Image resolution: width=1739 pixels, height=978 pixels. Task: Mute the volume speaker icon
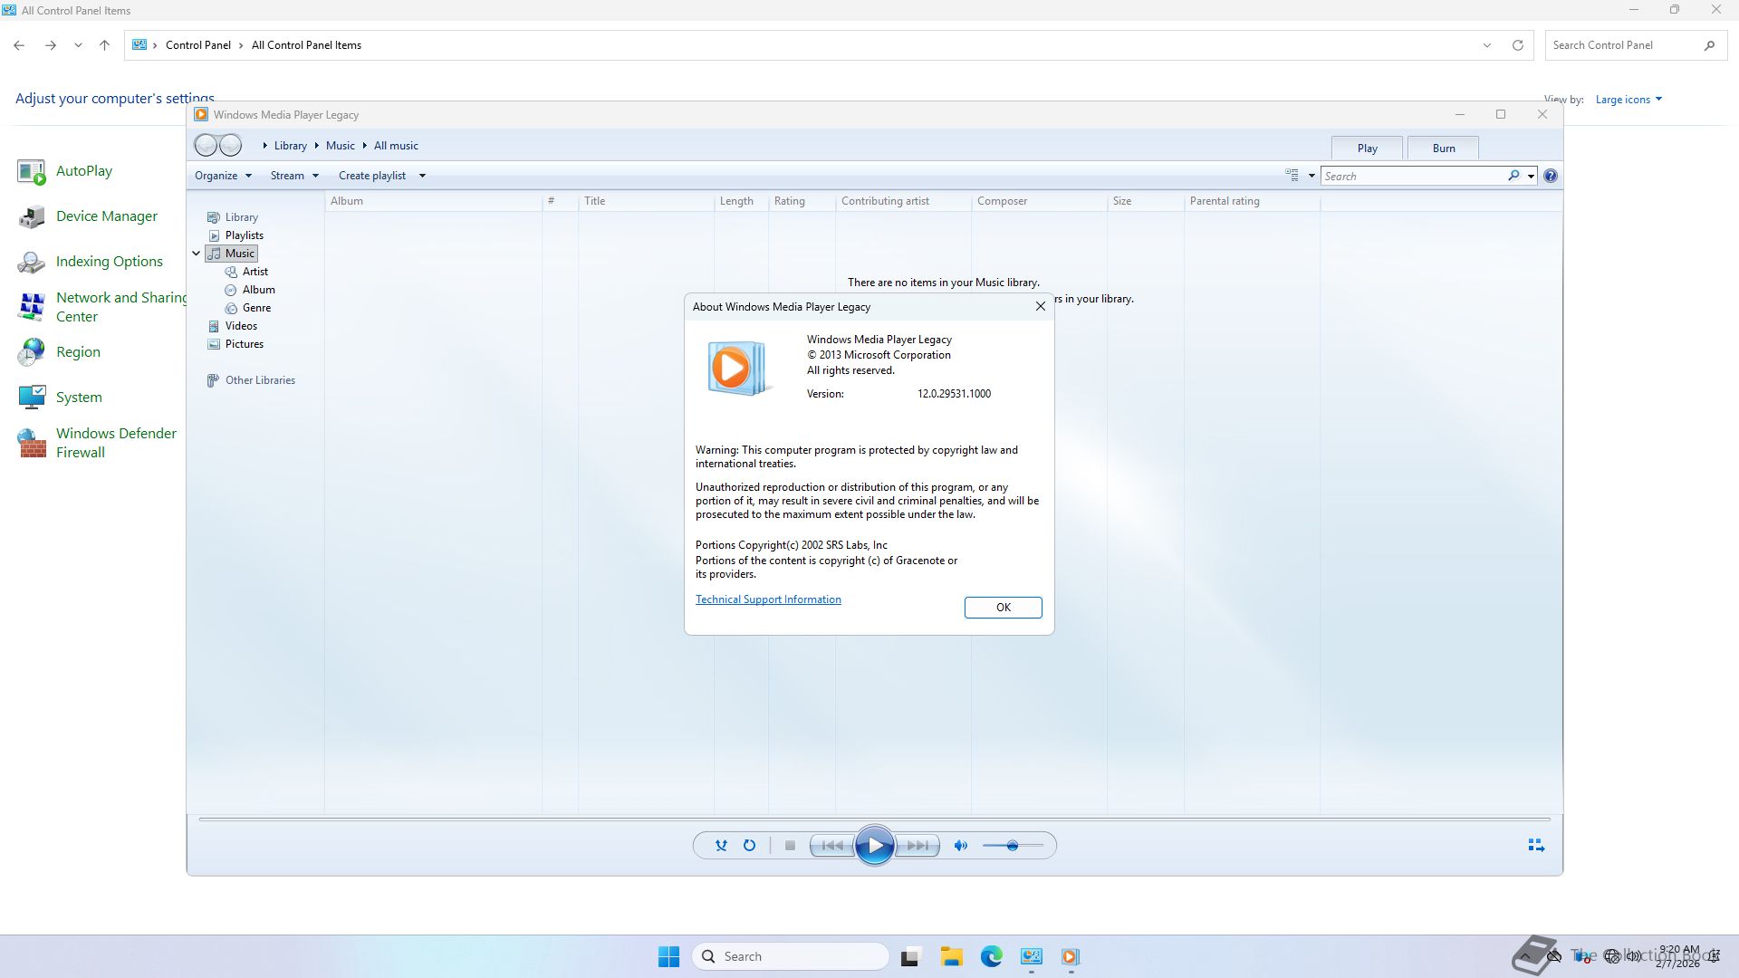click(961, 846)
